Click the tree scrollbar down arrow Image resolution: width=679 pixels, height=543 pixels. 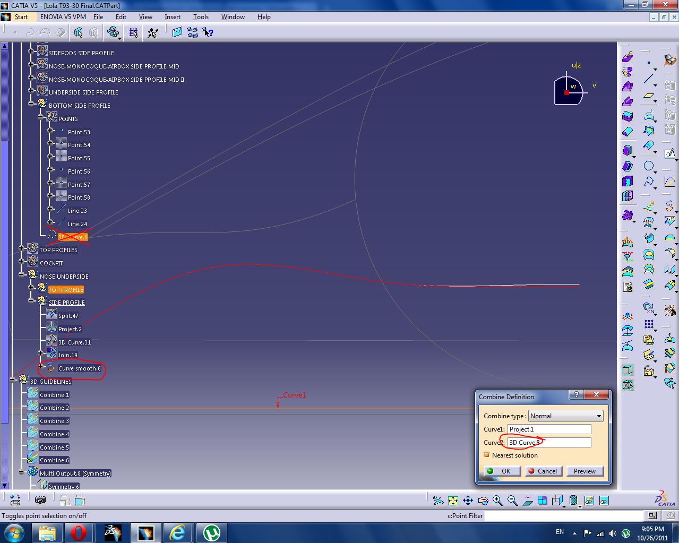click(x=5, y=485)
